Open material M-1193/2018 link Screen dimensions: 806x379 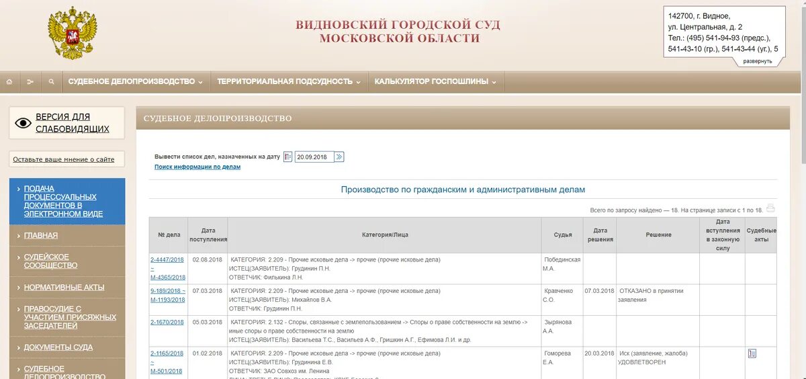168,300
